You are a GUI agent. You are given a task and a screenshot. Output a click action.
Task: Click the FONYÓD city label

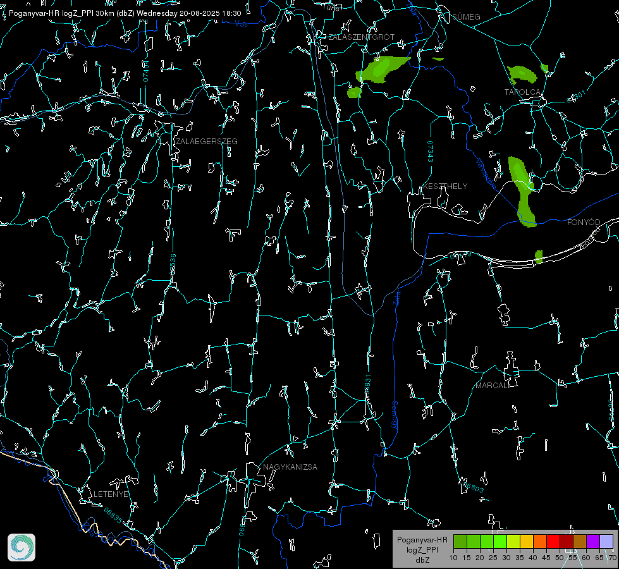[584, 223]
